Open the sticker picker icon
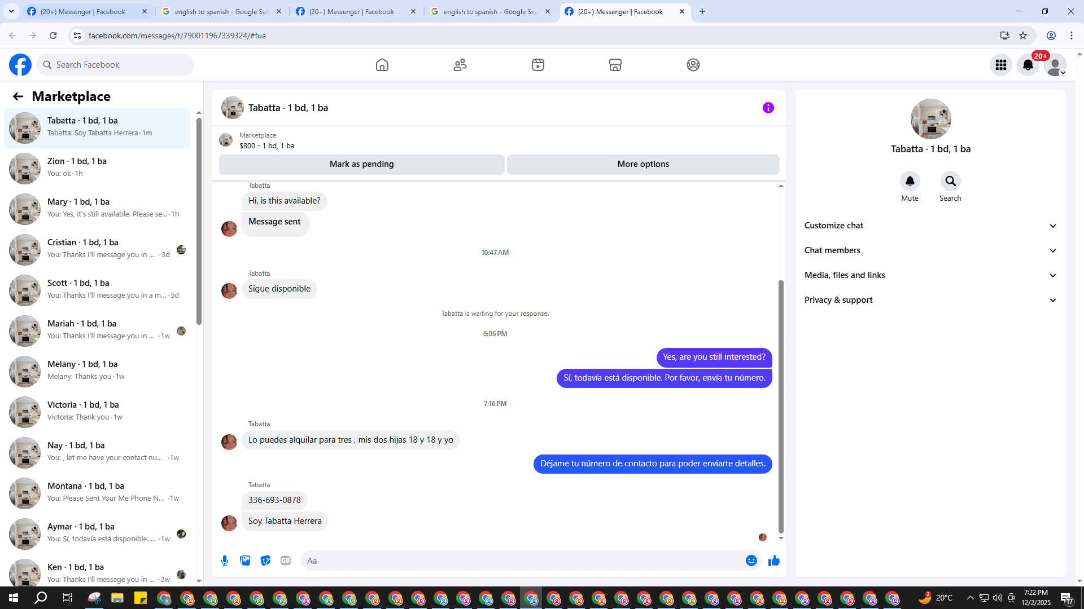The height and width of the screenshot is (609, 1084). point(265,561)
